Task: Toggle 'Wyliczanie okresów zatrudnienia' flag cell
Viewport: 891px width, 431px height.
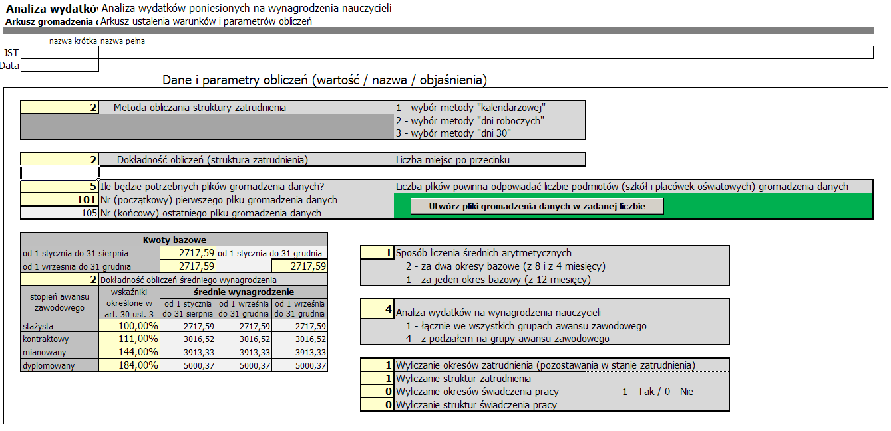Action: (377, 365)
